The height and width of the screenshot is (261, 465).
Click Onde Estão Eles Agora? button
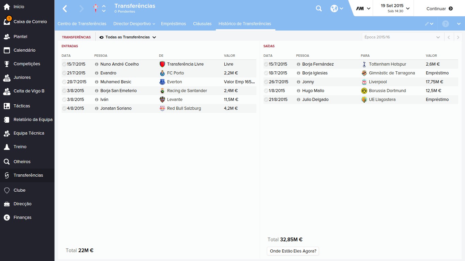293,251
